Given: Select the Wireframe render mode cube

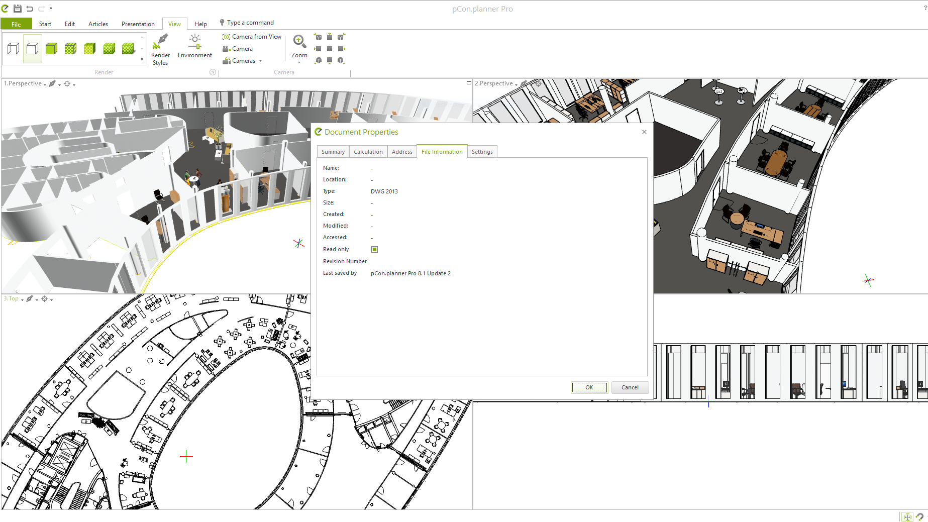Looking at the screenshot, I should (x=14, y=49).
